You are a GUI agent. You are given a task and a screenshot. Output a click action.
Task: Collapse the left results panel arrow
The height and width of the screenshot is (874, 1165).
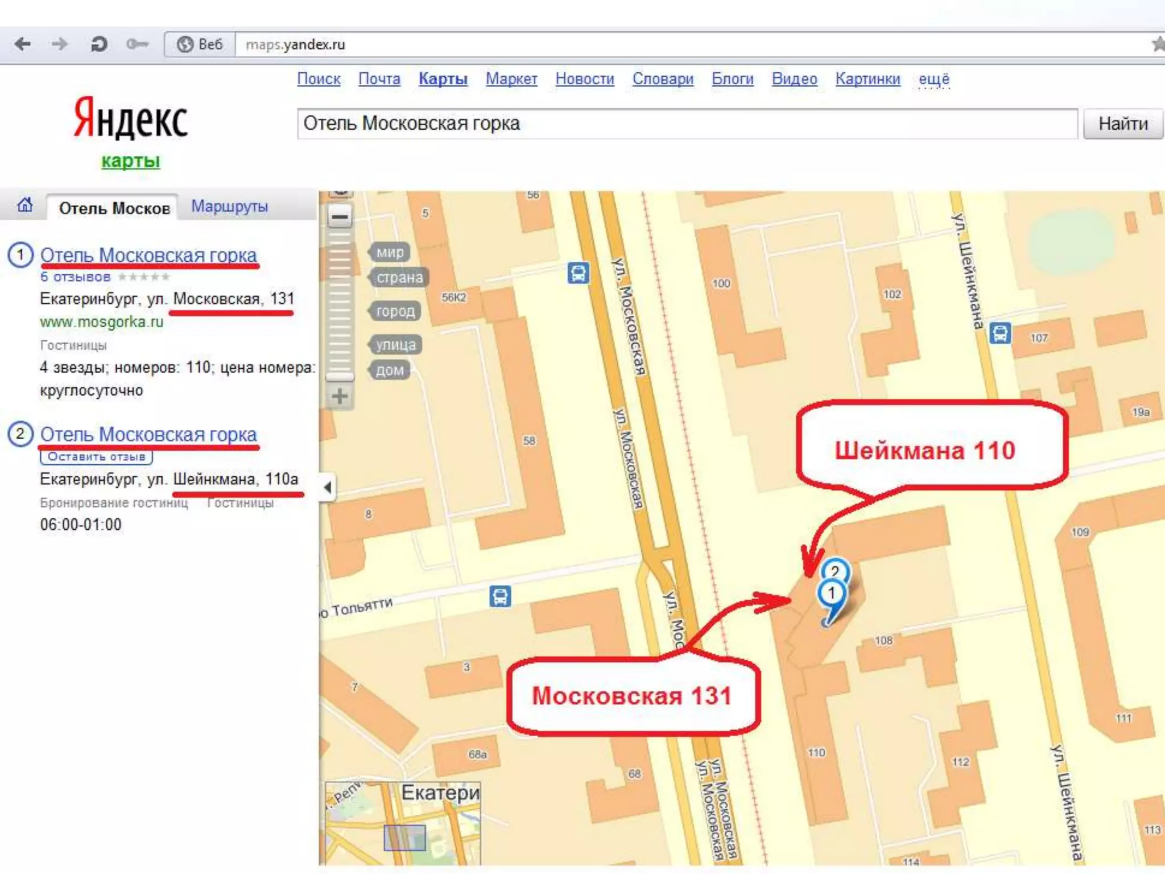click(327, 487)
